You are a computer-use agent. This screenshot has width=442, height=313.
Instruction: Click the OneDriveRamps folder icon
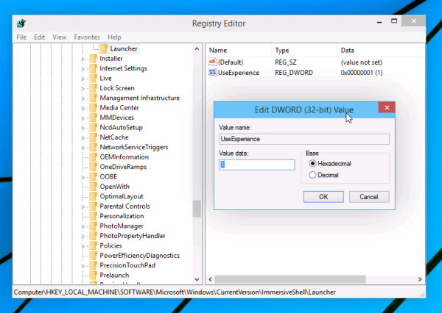pyautogui.click(x=93, y=167)
